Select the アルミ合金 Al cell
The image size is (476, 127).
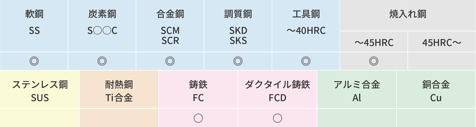pyautogui.click(x=357, y=89)
